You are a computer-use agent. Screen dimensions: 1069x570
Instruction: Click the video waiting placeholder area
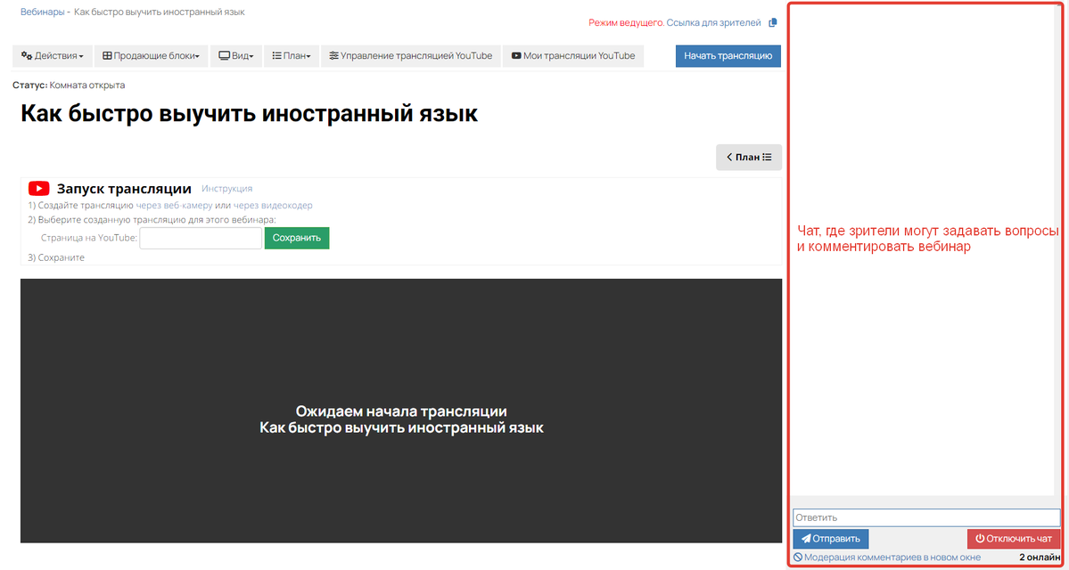coord(401,411)
